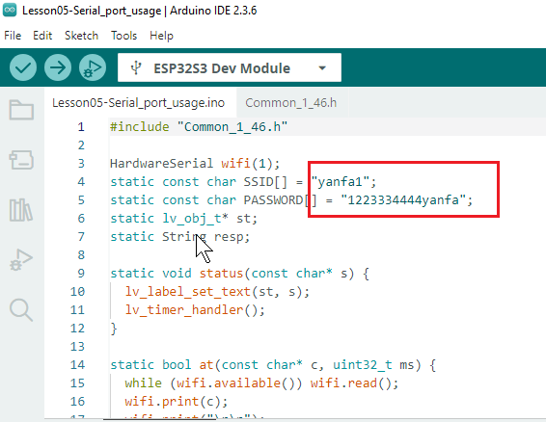546x422 pixels.
Task: Click lv_label_set_text call on line 10
Action: [188, 292]
